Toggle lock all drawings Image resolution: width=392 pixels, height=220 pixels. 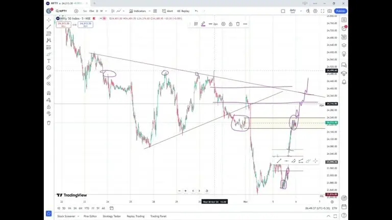[49, 107]
